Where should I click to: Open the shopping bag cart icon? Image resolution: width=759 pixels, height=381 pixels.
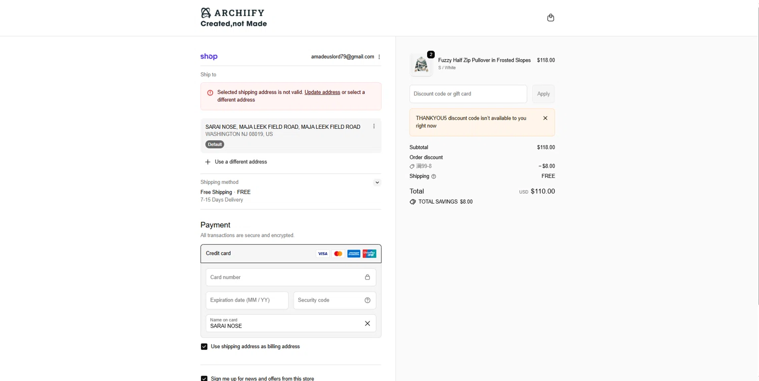pyautogui.click(x=551, y=18)
